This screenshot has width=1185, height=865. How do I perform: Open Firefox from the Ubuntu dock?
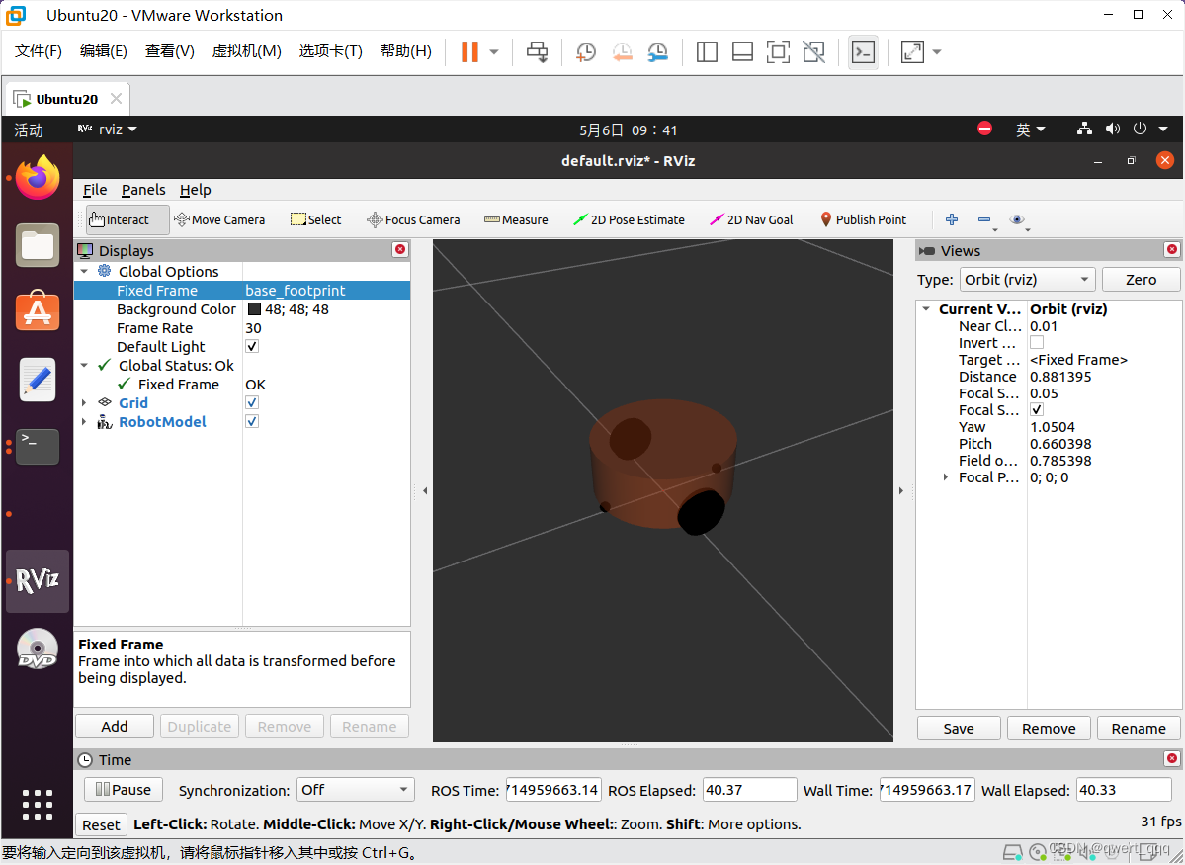coord(37,179)
